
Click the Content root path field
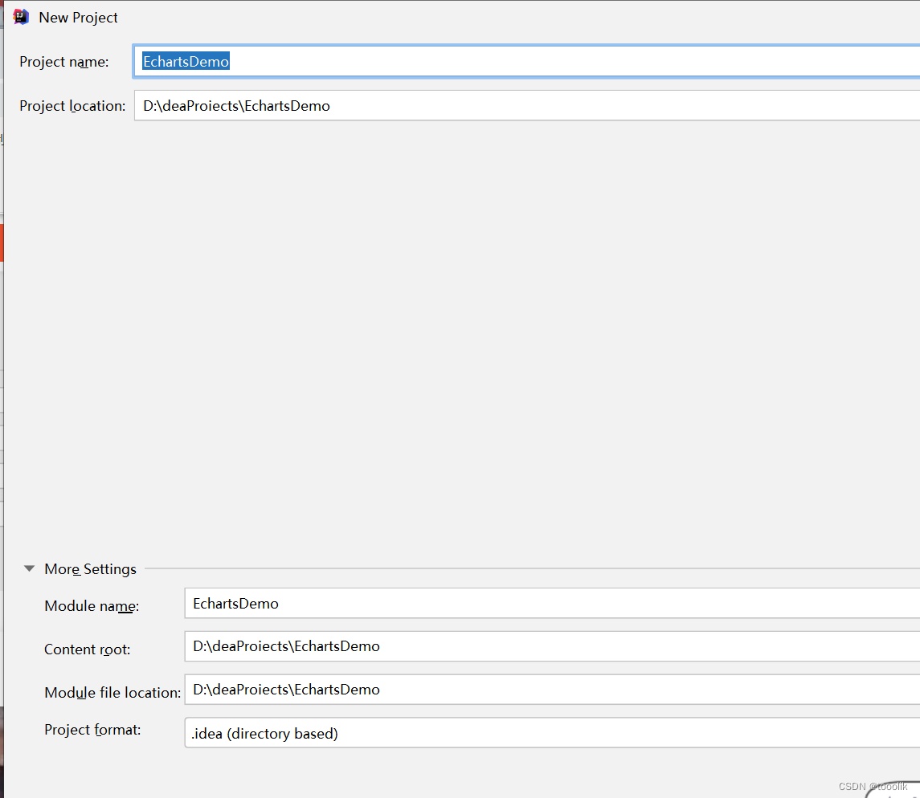[x=551, y=646]
